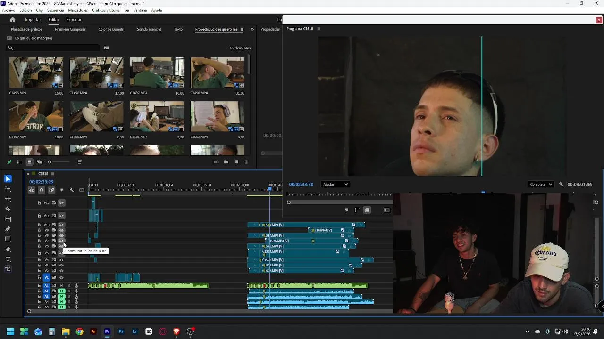Toggle the V4 track output eye
604x339 pixels.
(61, 260)
